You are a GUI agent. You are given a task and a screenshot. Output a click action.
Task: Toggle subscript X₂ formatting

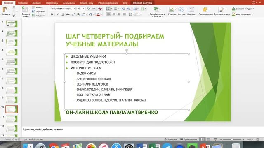click(79, 14)
